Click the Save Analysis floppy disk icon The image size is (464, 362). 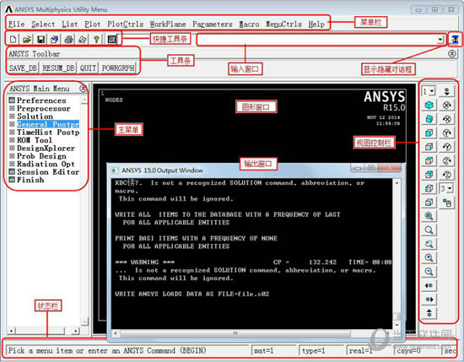click(40, 39)
